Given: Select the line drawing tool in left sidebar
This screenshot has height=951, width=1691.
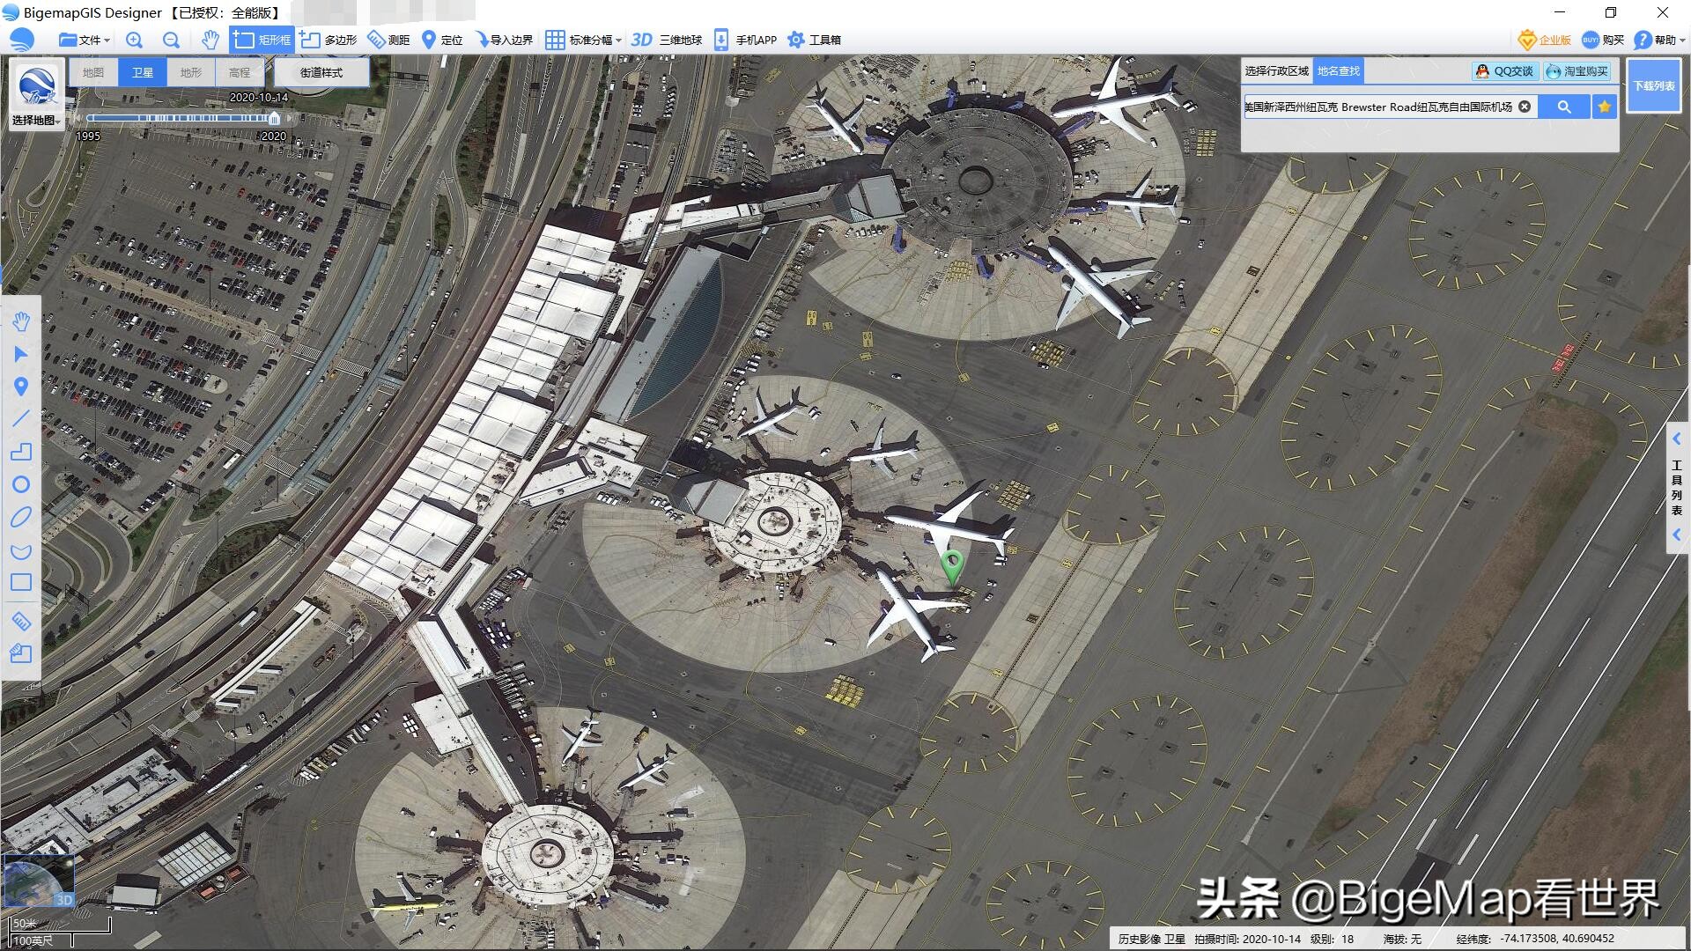Looking at the screenshot, I should pyautogui.click(x=21, y=418).
